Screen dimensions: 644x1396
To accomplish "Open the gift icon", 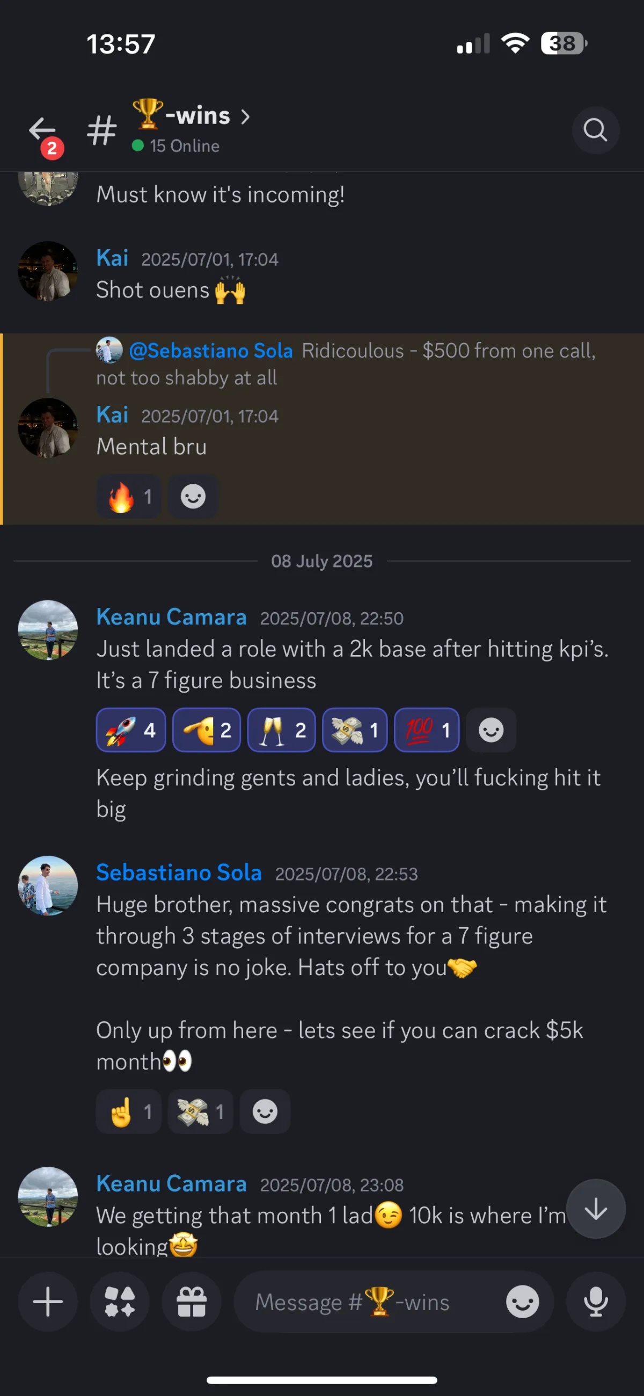I will point(192,1302).
